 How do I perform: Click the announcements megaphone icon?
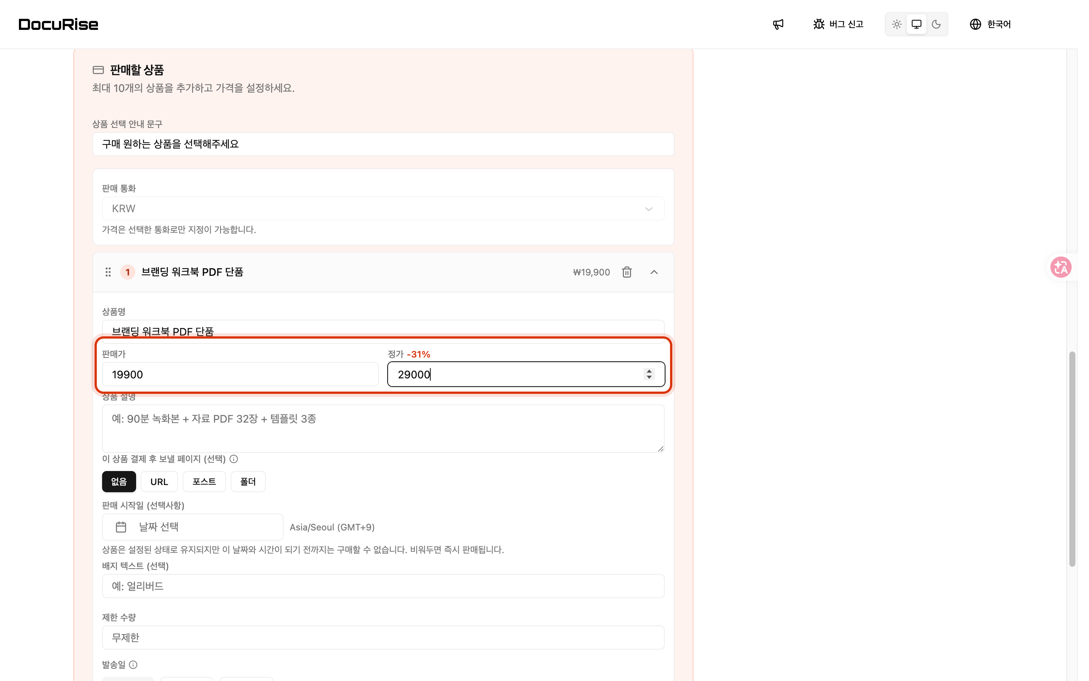click(x=778, y=24)
